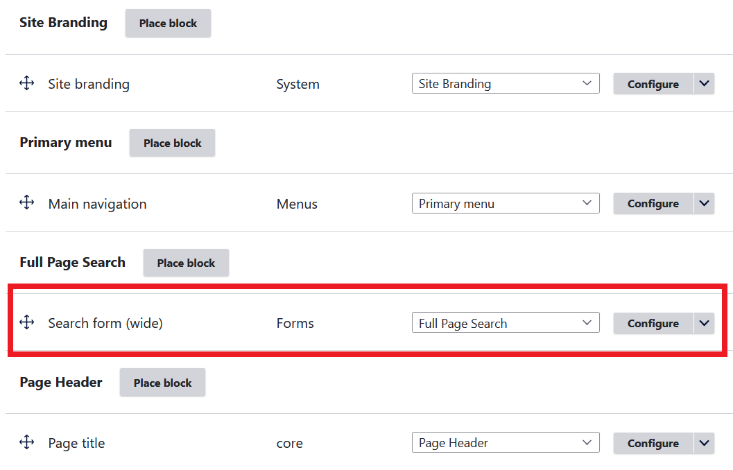Place a block in Primary menu region
The height and width of the screenshot is (470, 733).
(172, 143)
